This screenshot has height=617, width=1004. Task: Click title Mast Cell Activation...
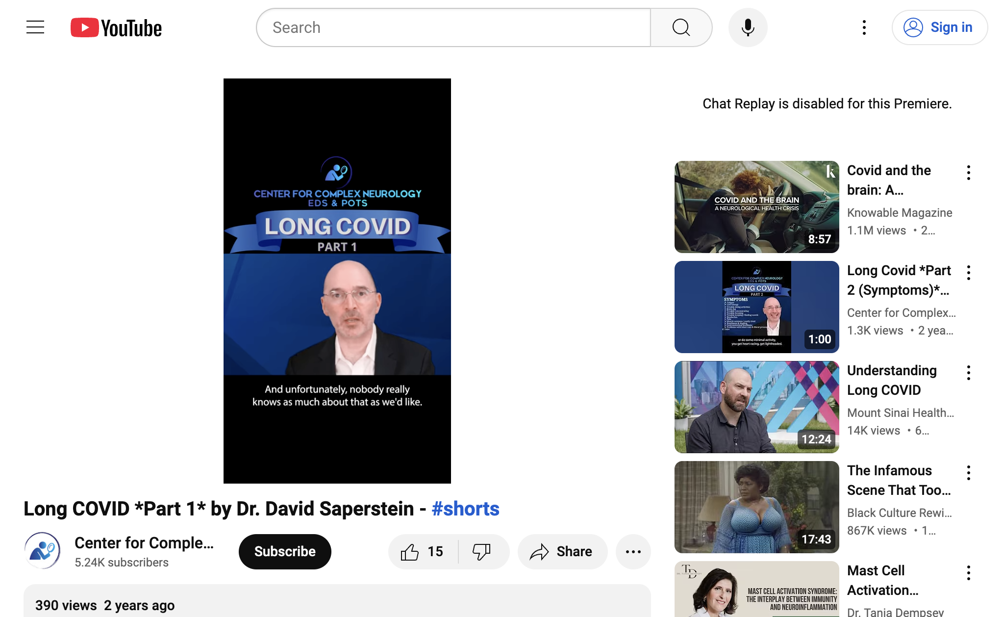tap(883, 580)
